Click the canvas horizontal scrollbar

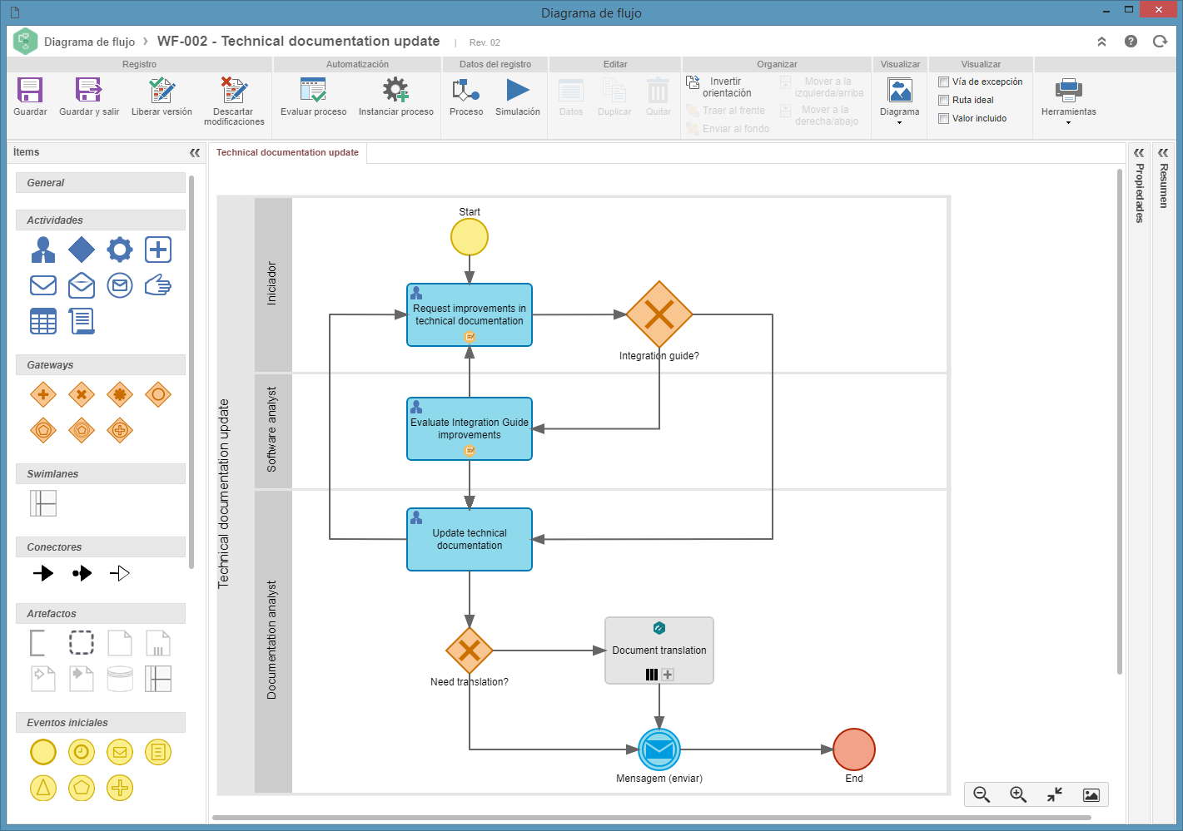point(652,818)
